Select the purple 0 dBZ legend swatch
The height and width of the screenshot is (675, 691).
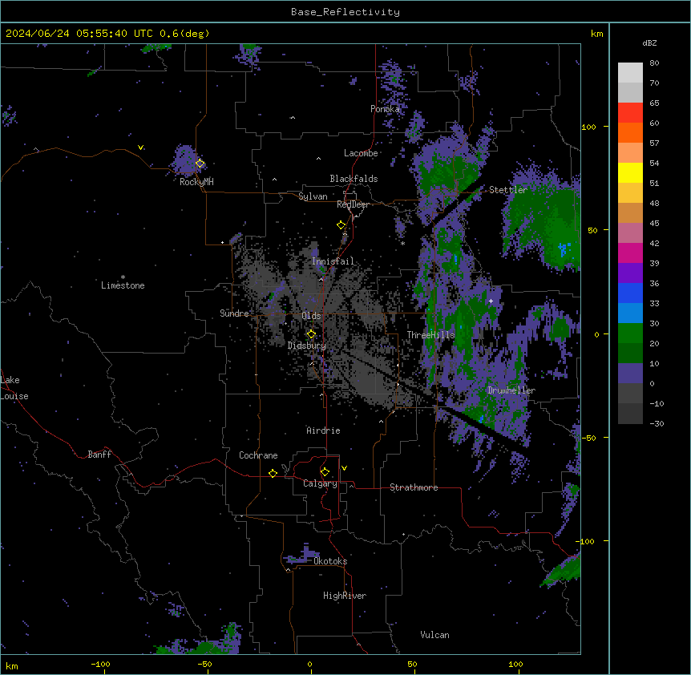coord(630,374)
